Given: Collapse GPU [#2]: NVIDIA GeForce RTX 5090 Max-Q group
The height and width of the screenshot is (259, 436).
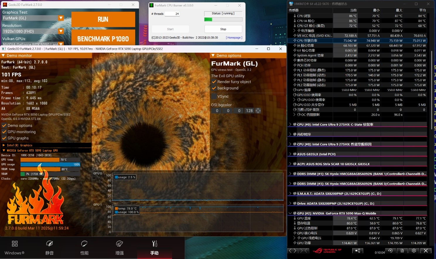Looking at the screenshot, I should click(x=290, y=213).
